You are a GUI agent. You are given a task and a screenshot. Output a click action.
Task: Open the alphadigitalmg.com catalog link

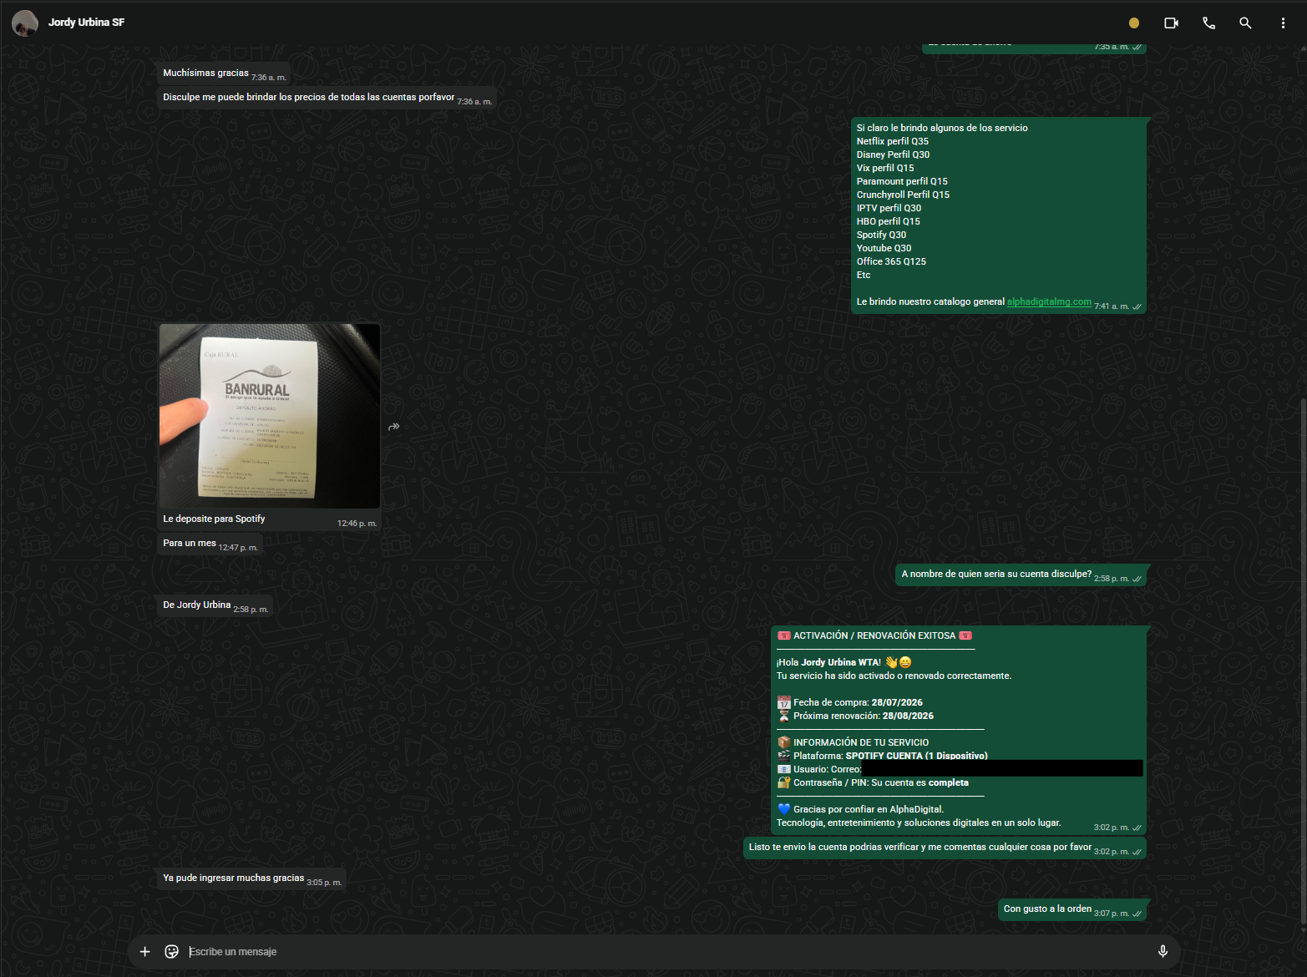coord(1049,301)
